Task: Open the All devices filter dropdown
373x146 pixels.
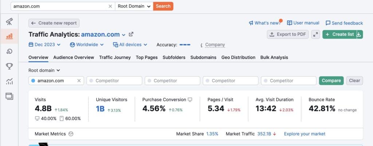Action: pyautogui.click(x=130, y=45)
